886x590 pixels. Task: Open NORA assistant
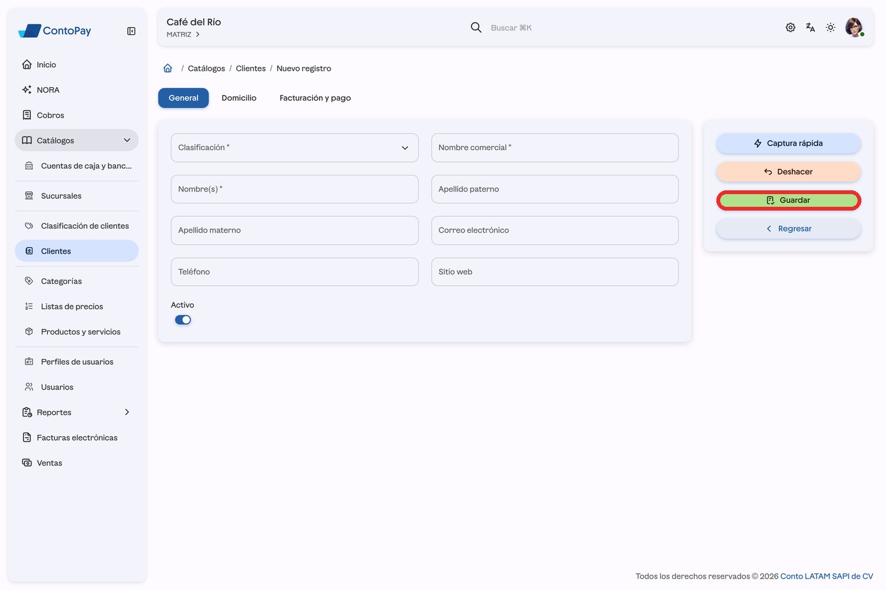pos(77,90)
